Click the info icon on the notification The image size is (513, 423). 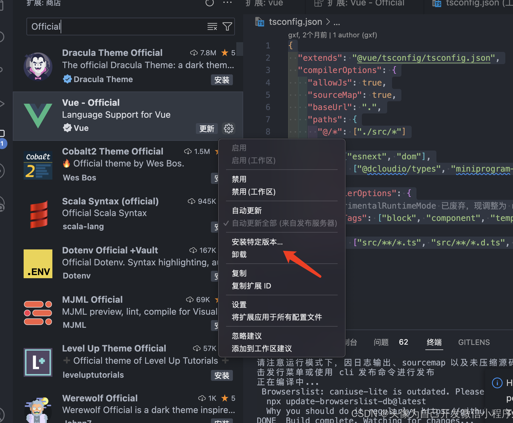(x=497, y=383)
